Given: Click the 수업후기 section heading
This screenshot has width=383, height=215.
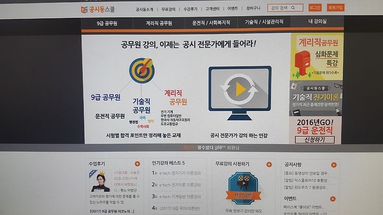Looking at the screenshot, I should coord(97,164).
